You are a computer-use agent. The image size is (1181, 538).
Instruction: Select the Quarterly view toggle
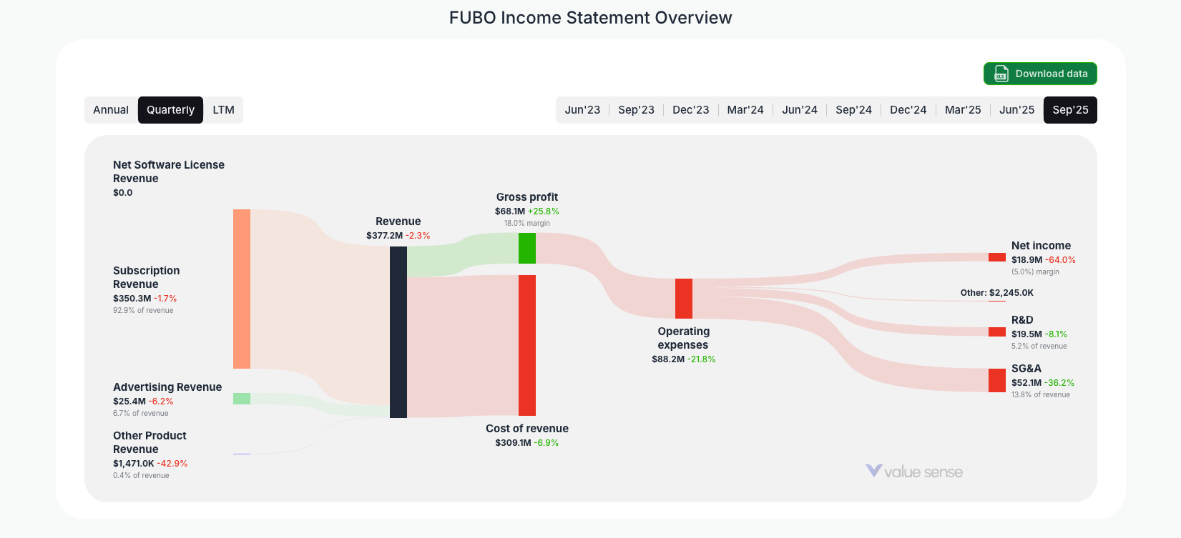pos(170,109)
